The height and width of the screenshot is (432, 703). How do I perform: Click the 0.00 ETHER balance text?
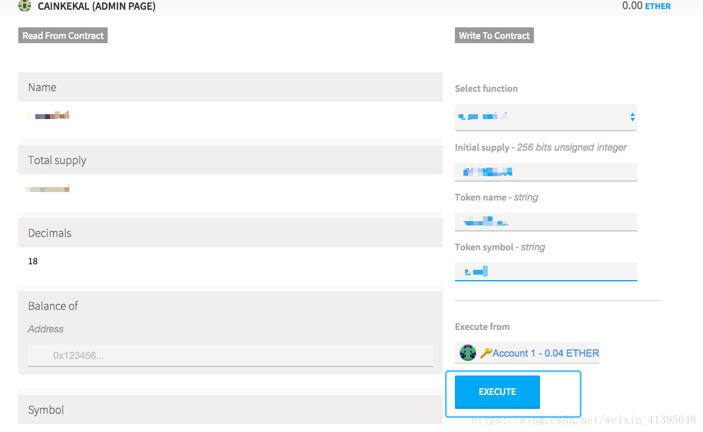click(646, 6)
